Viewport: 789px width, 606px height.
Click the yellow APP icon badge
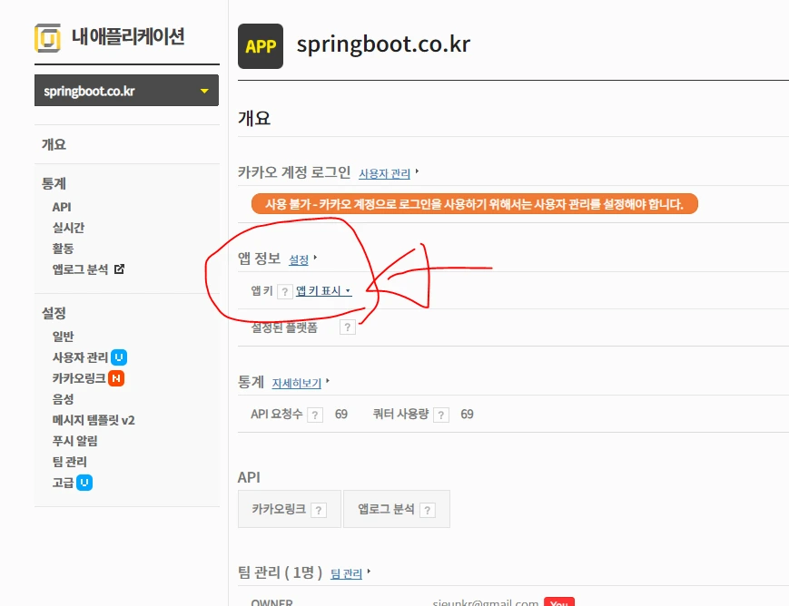(261, 46)
